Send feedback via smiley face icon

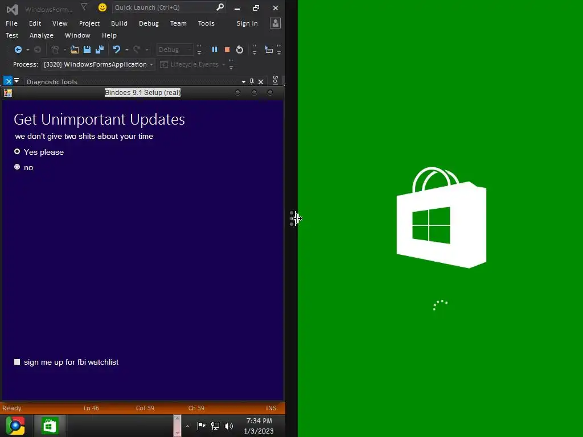click(x=102, y=7)
